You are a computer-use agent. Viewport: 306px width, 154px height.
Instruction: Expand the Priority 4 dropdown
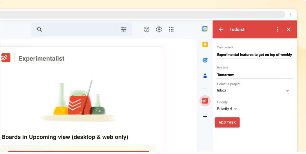[x=227, y=109]
